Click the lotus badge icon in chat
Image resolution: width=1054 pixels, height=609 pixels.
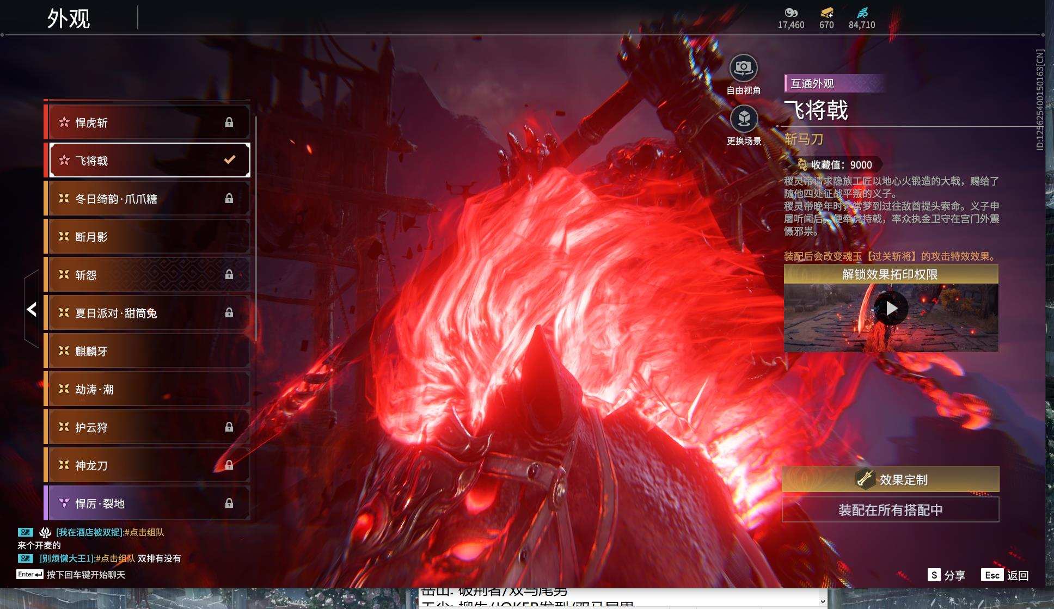point(45,532)
